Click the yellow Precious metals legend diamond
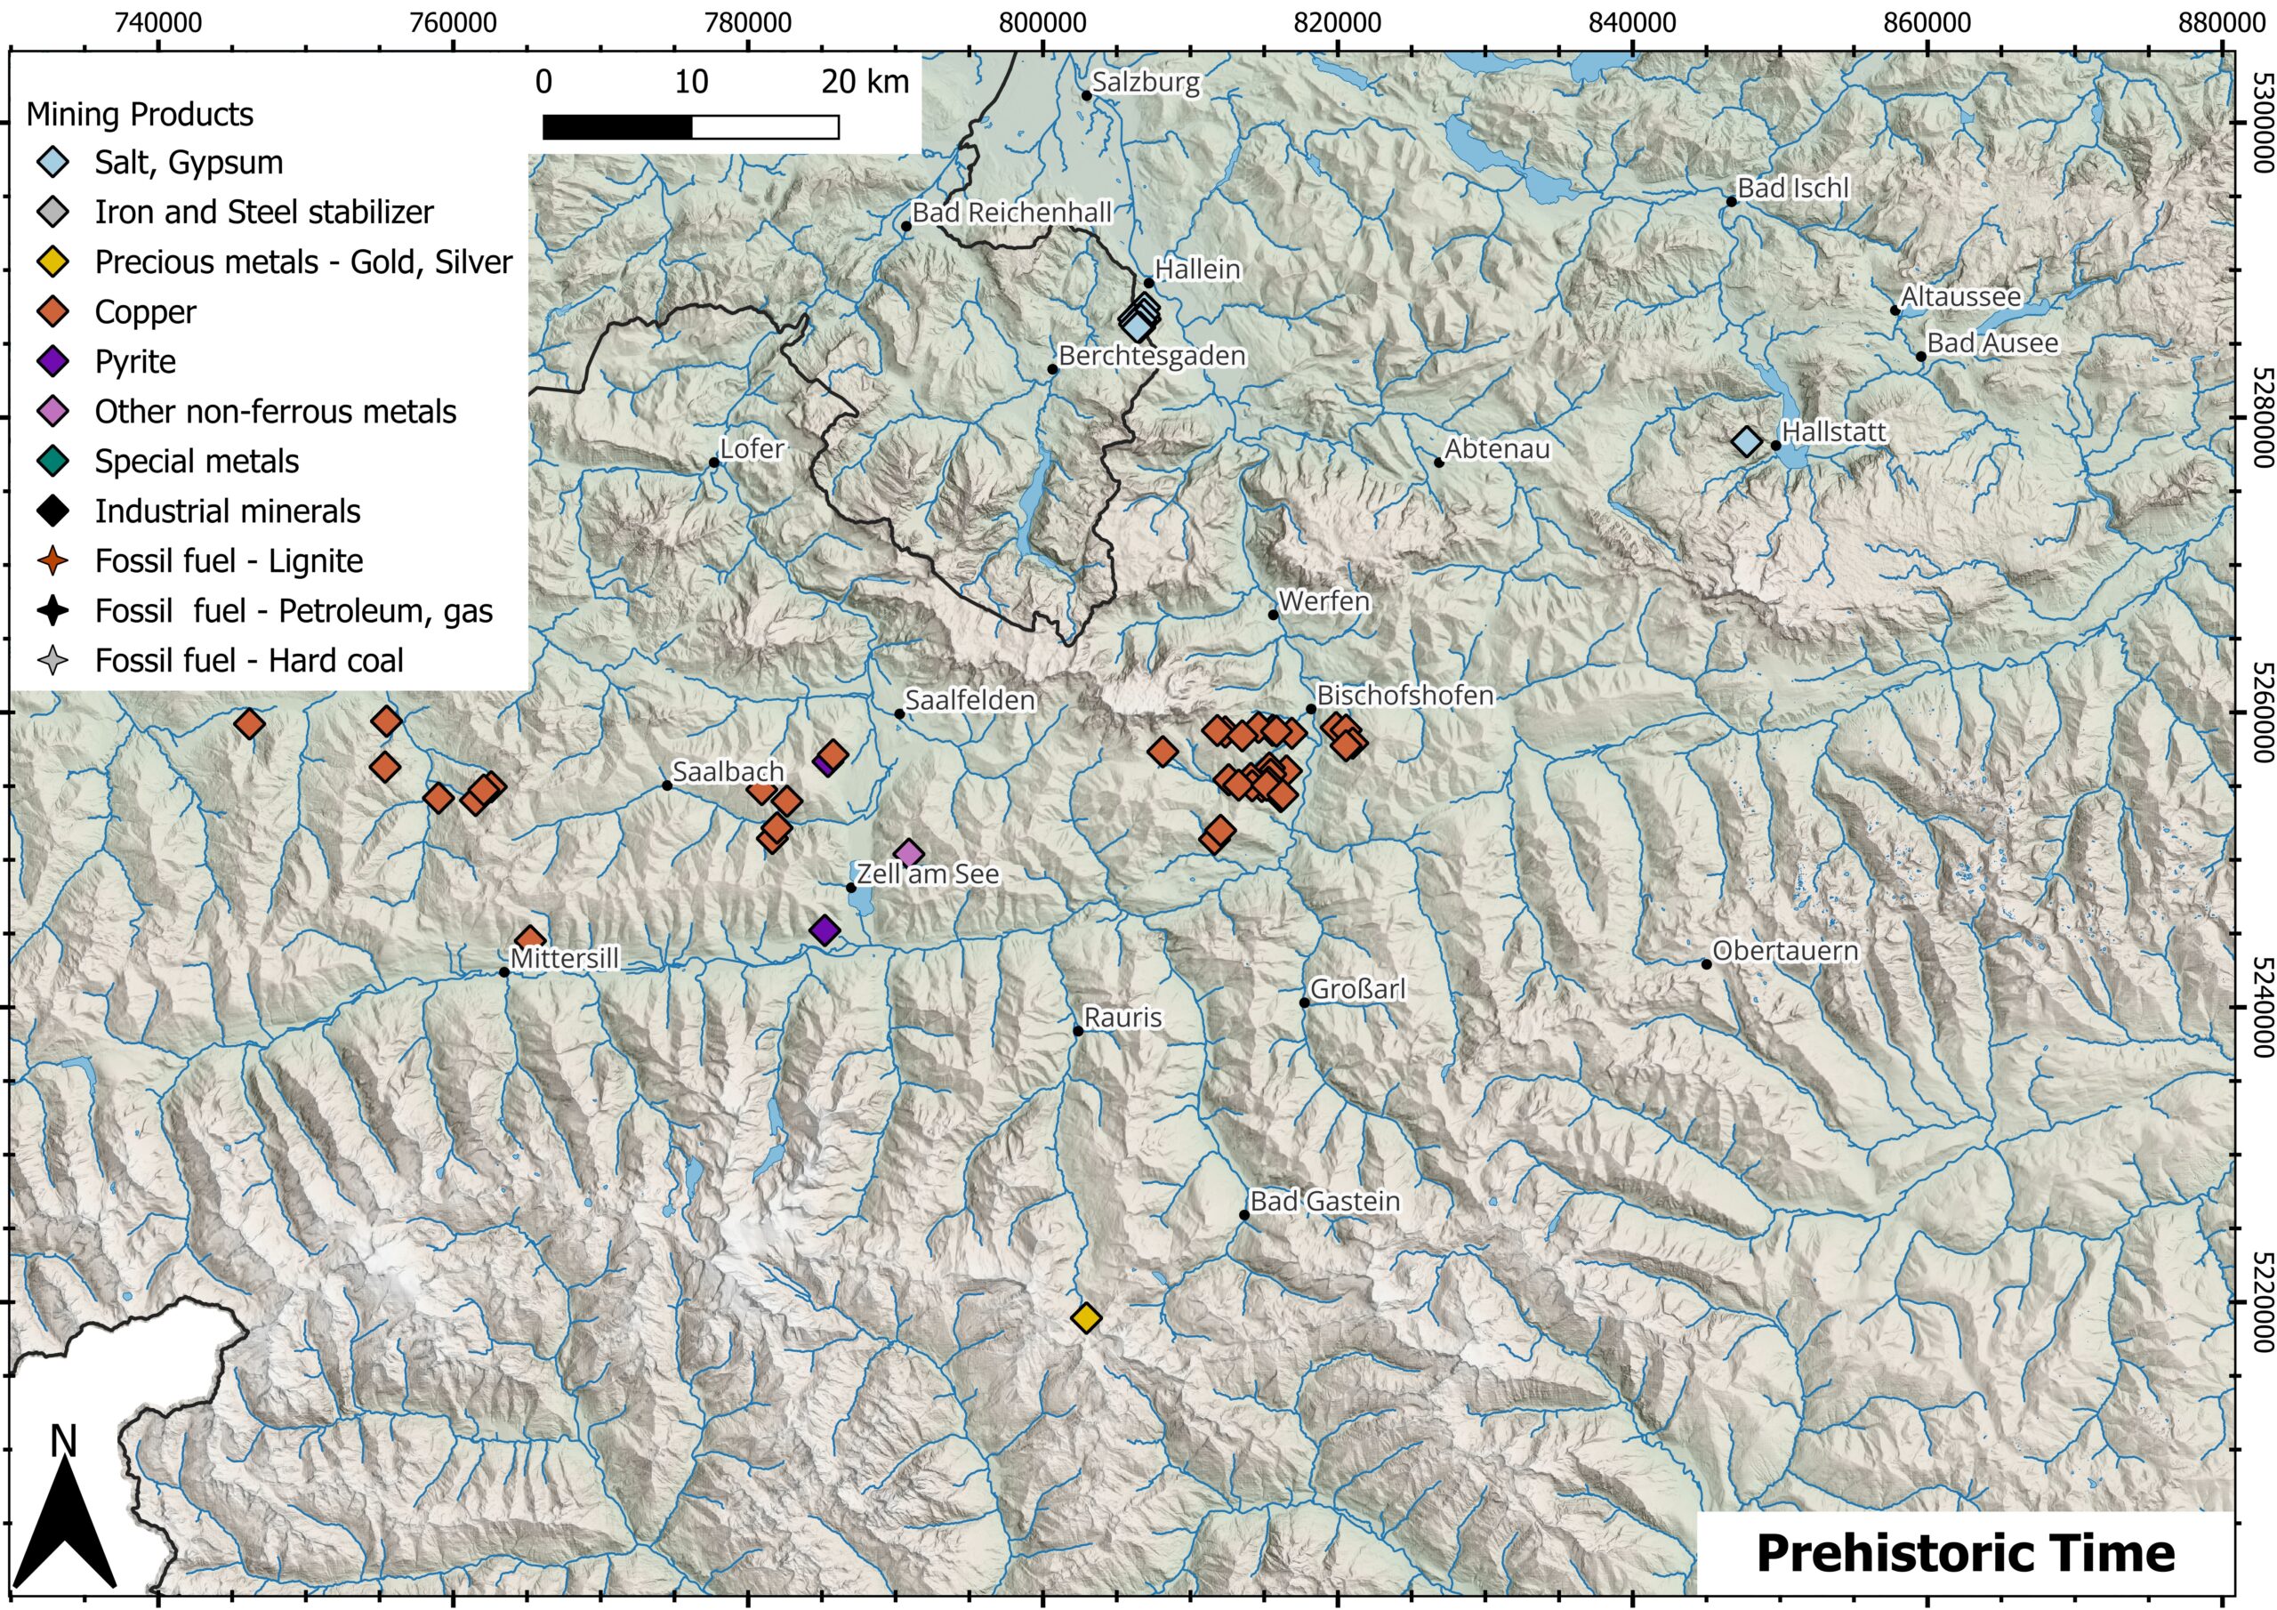Viewport: 2277px width, 1610px height. [52, 262]
